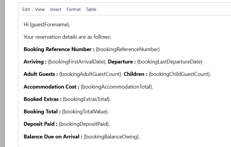The height and width of the screenshot is (147, 231).
Task: Open the Edit menu
Action: pos(26,9)
